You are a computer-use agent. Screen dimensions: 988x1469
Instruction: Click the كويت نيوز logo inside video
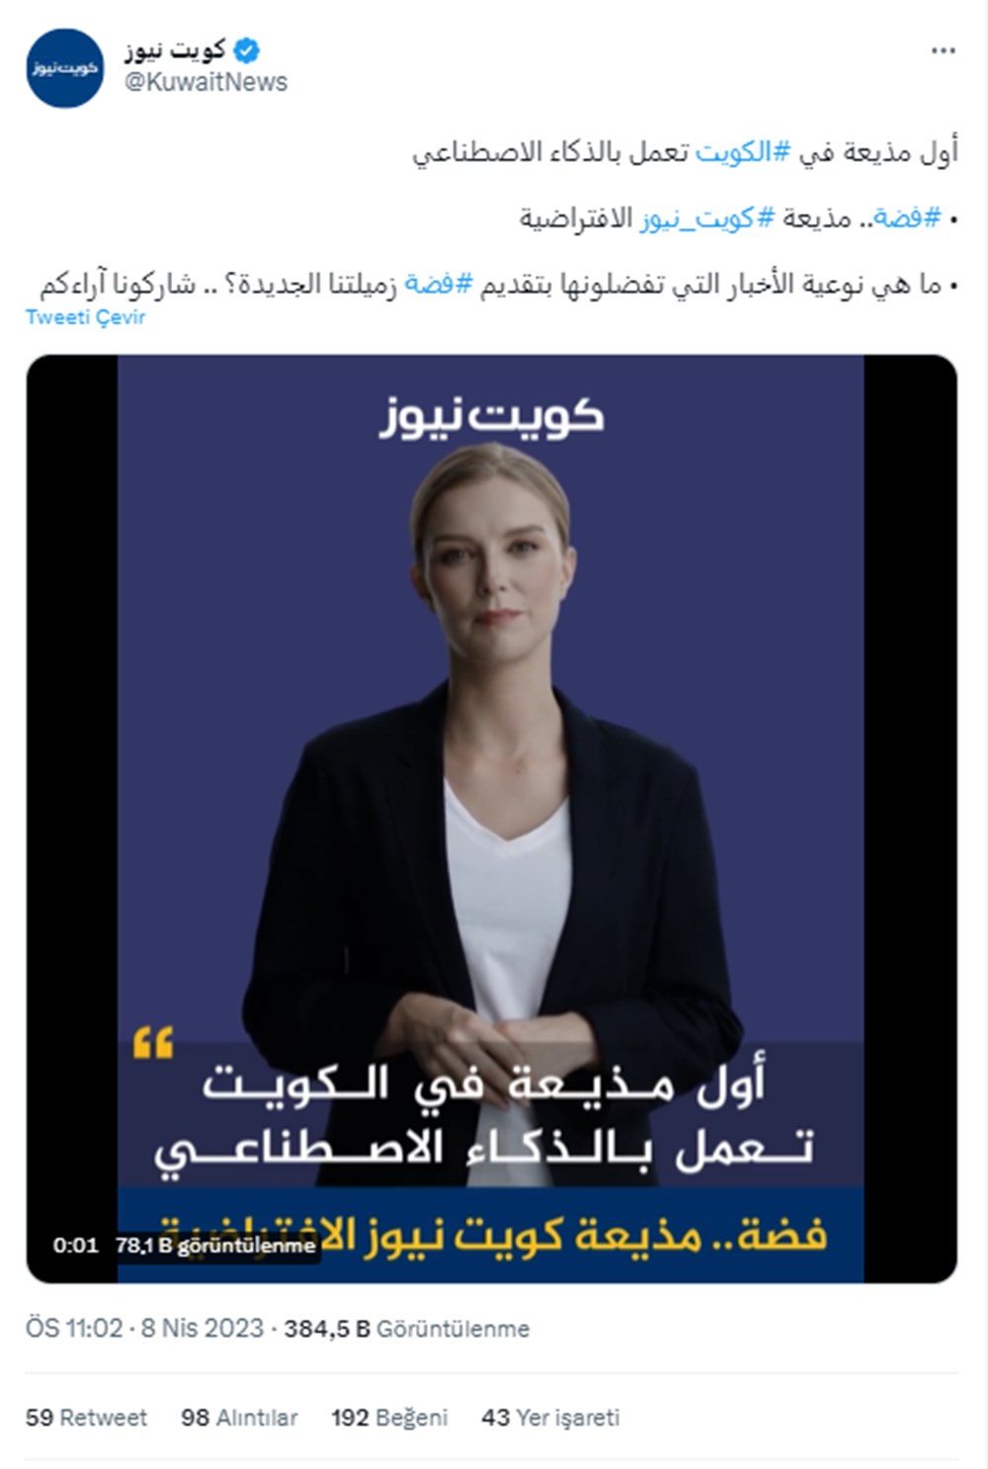tap(491, 416)
